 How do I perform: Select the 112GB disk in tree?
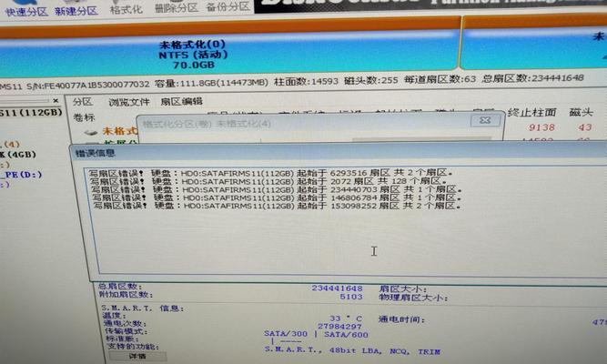click(x=31, y=113)
